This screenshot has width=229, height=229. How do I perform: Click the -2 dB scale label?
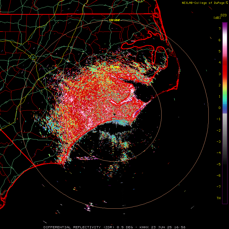click(x=219, y=131)
